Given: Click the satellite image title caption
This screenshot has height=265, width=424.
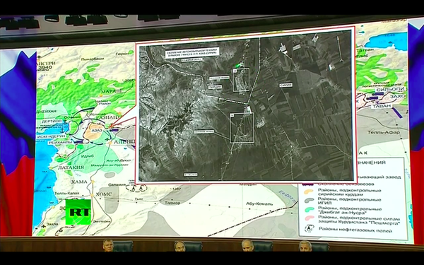Looking at the screenshot, I should click(x=192, y=52).
